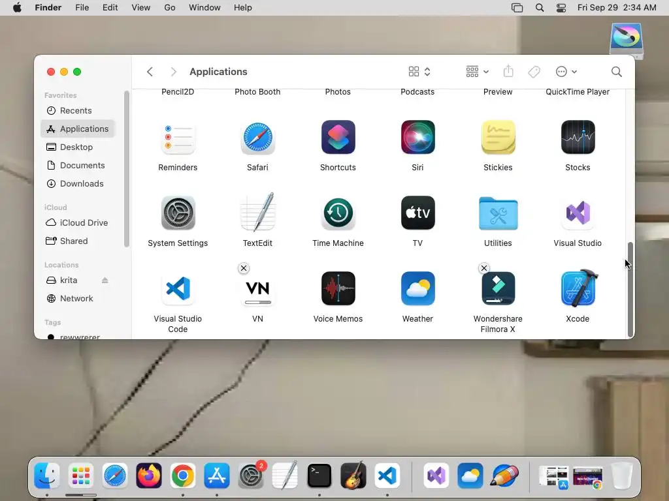
Task: Select Weather app in Finder window
Action: (417, 288)
